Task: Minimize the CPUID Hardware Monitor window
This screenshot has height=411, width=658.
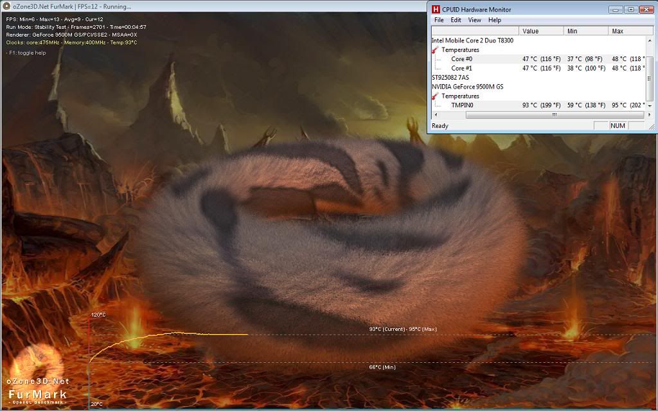Action: tap(616, 9)
